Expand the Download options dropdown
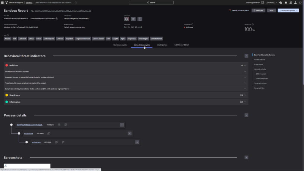 tap(289, 10)
